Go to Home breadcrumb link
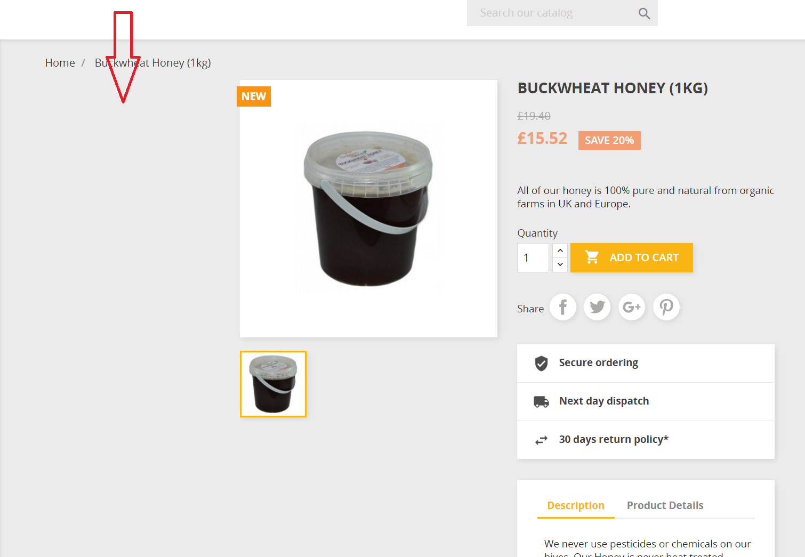 tap(60, 63)
